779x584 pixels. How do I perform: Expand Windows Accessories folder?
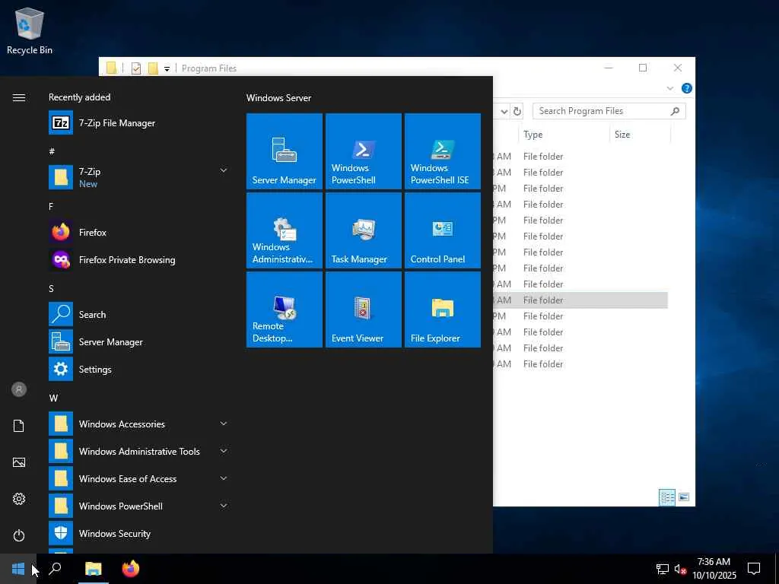click(138, 424)
